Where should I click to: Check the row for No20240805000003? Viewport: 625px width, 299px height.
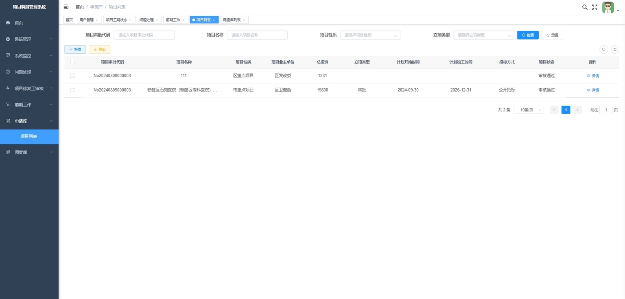[72, 90]
